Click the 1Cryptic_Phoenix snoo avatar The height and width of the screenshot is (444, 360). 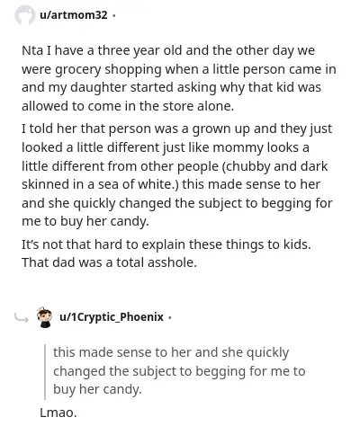45,317
